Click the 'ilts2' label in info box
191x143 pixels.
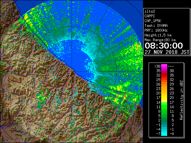click(x=150, y=11)
